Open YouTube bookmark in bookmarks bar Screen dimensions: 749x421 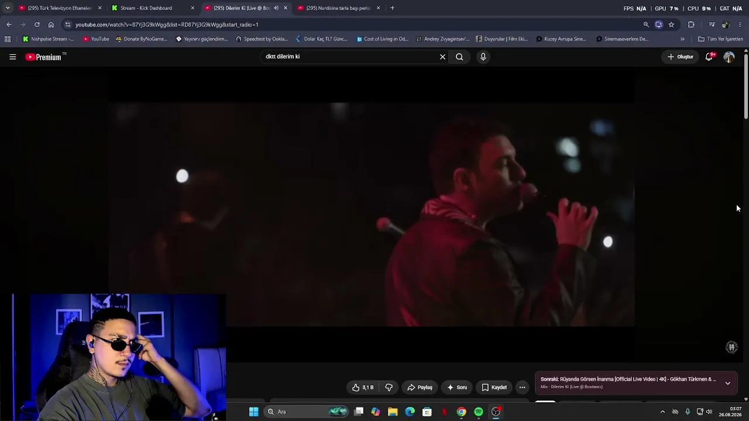(96, 39)
